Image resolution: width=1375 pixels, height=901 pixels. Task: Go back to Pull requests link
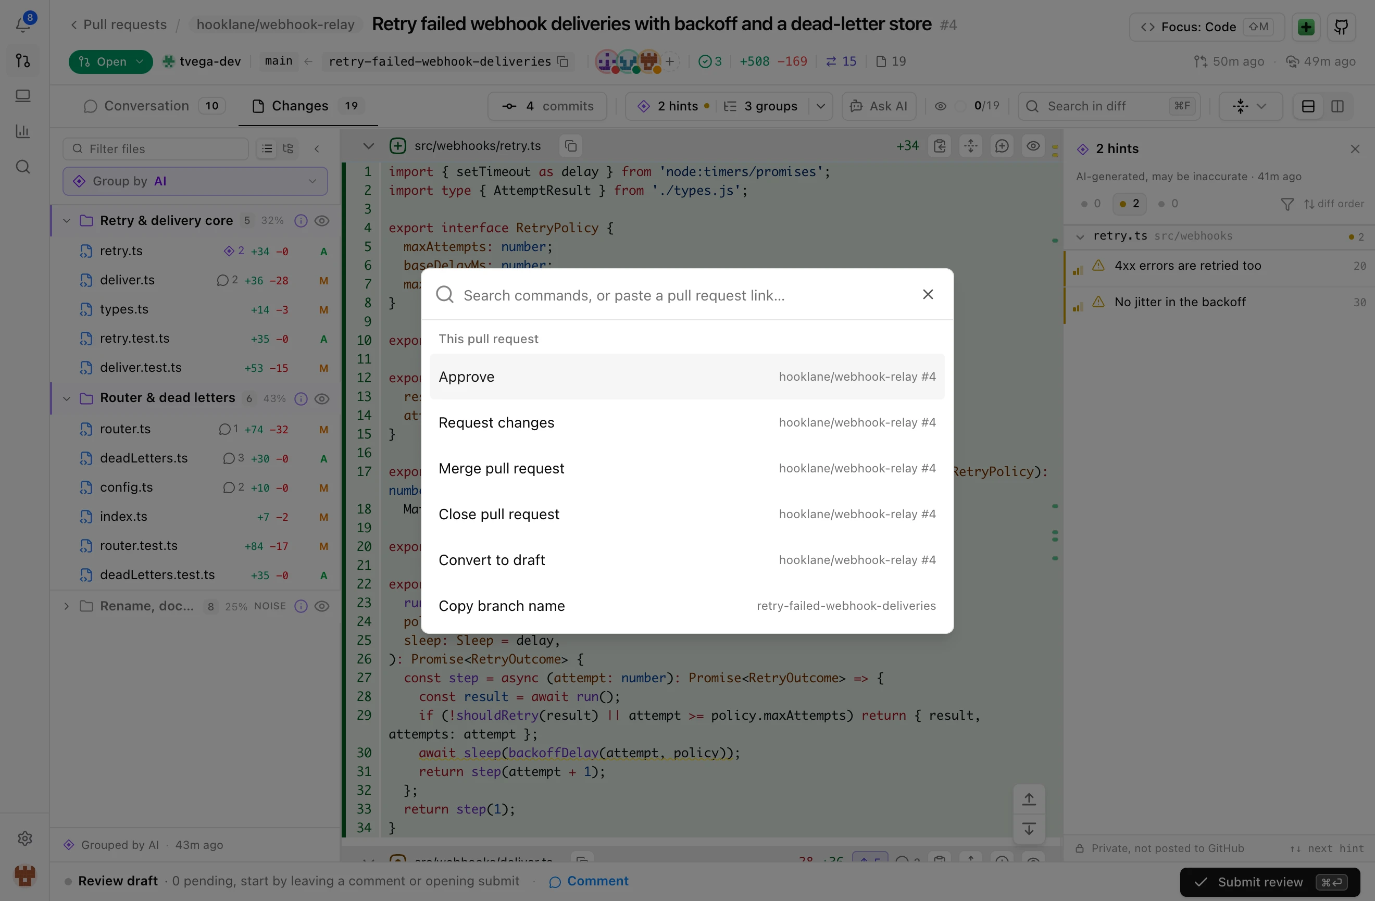point(118,25)
